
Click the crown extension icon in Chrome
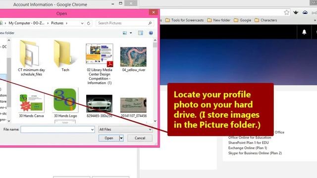pos(296,12)
